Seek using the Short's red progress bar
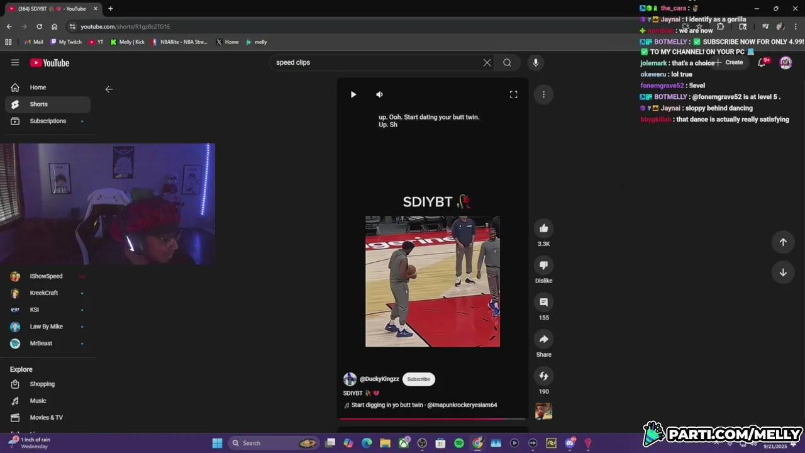 [433, 418]
